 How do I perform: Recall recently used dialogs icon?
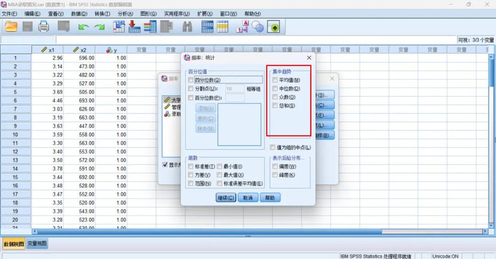coord(63,27)
